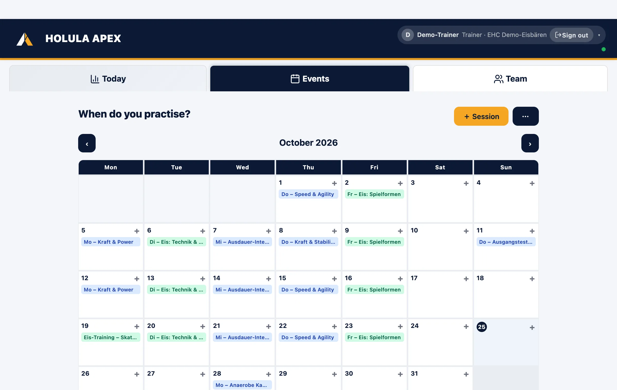Switch to the Today tab

point(108,79)
